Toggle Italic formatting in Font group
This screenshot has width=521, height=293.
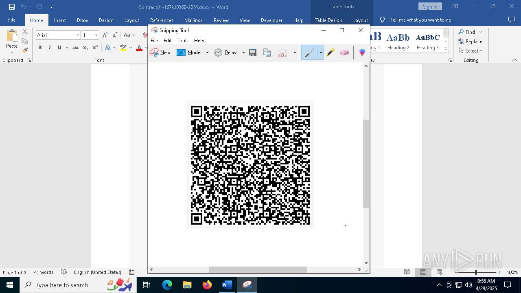[50, 48]
